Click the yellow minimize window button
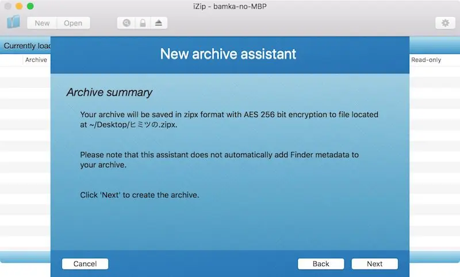 point(19,6)
